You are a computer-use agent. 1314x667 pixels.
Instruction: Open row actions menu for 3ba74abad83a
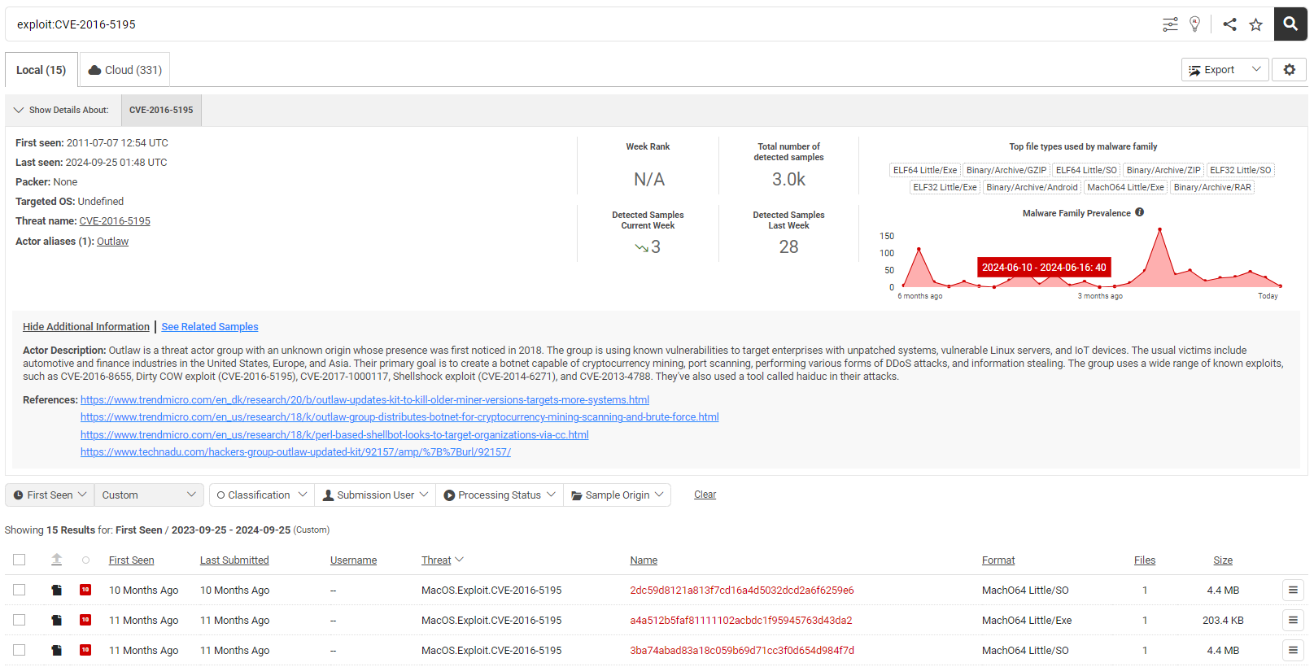tap(1293, 651)
